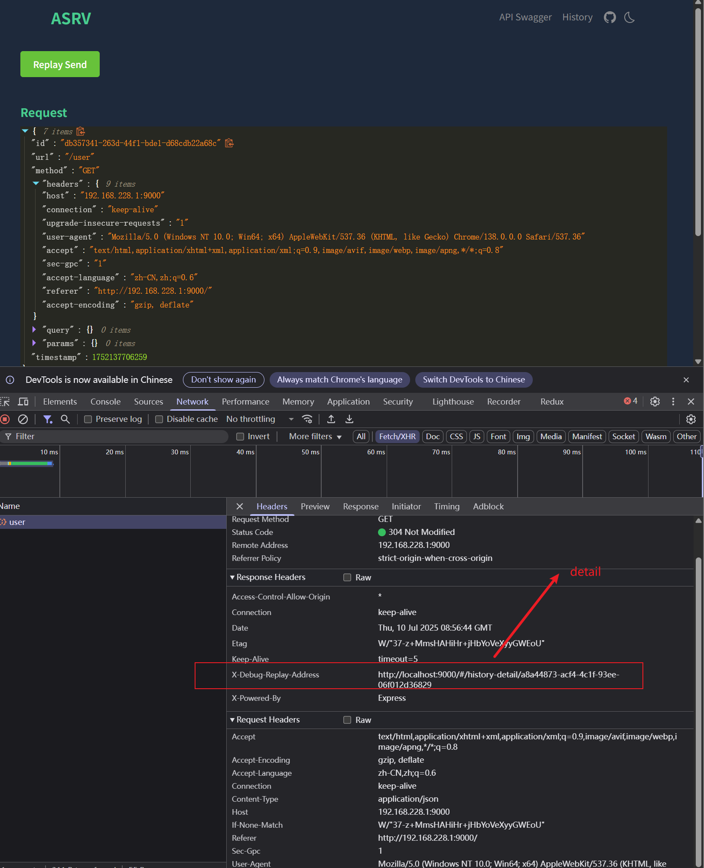The width and height of the screenshot is (704, 868).
Task: Click the info icon in notification bar
Action: tap(10, 380)
